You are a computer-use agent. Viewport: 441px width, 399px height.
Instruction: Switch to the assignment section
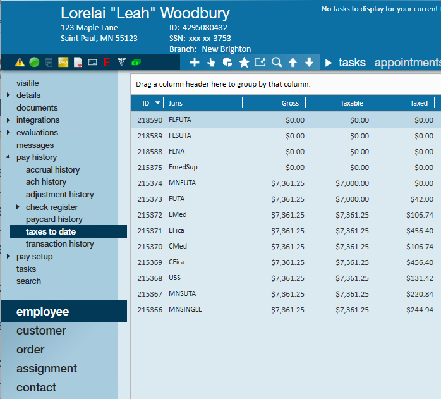click(46, 369)
